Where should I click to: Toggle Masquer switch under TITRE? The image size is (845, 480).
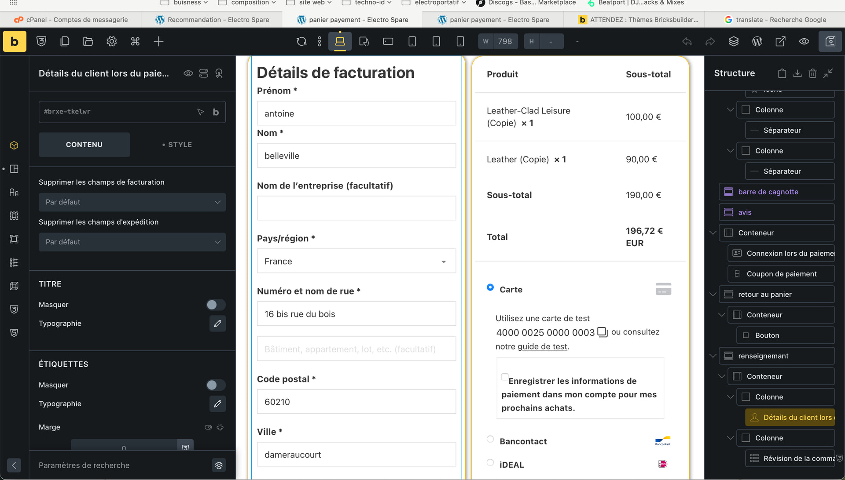pyautogui.click(x=216, y=305)
